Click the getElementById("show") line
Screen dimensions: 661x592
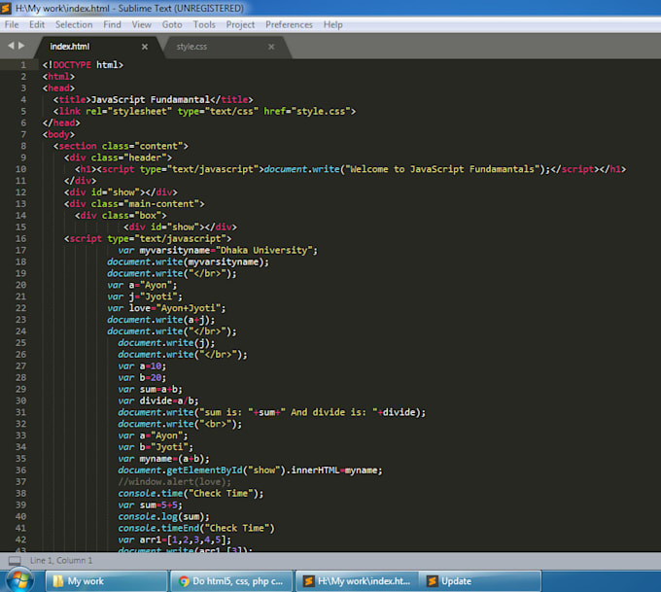point(250,470)
